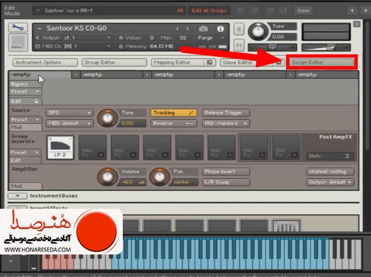Screen dimensions: 371x277
Task: Solo the instrument with the S button
Action: (239, 29)
